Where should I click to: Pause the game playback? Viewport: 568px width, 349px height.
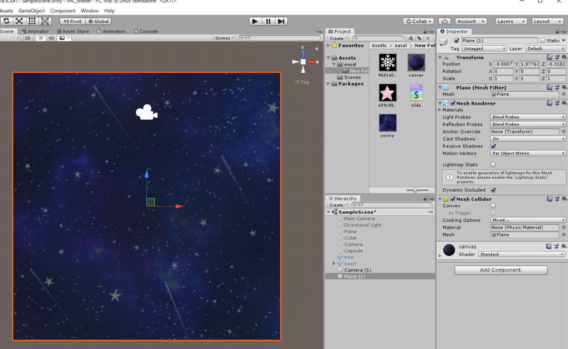[268, 21]
